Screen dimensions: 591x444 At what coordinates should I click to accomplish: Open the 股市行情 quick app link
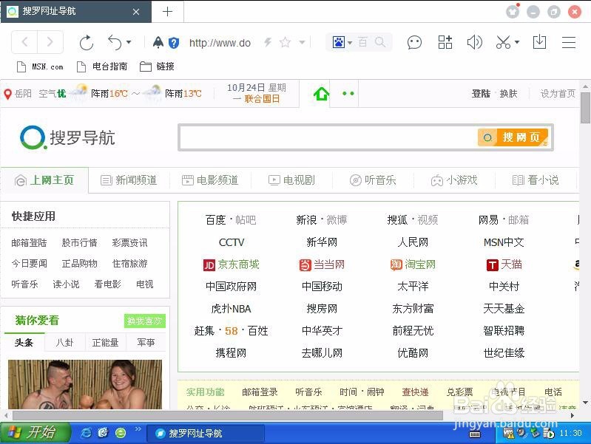80,243
